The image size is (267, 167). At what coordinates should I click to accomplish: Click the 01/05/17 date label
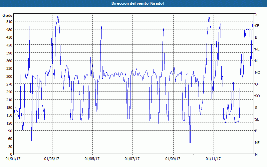(92, 159)
